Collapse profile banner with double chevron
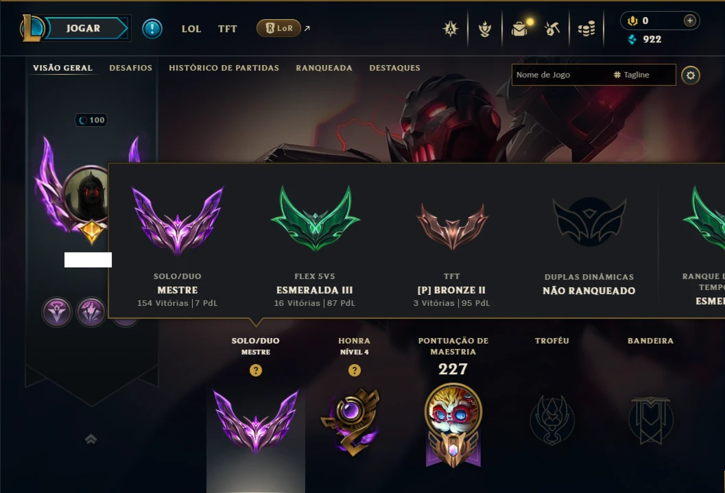 [91, 439]
